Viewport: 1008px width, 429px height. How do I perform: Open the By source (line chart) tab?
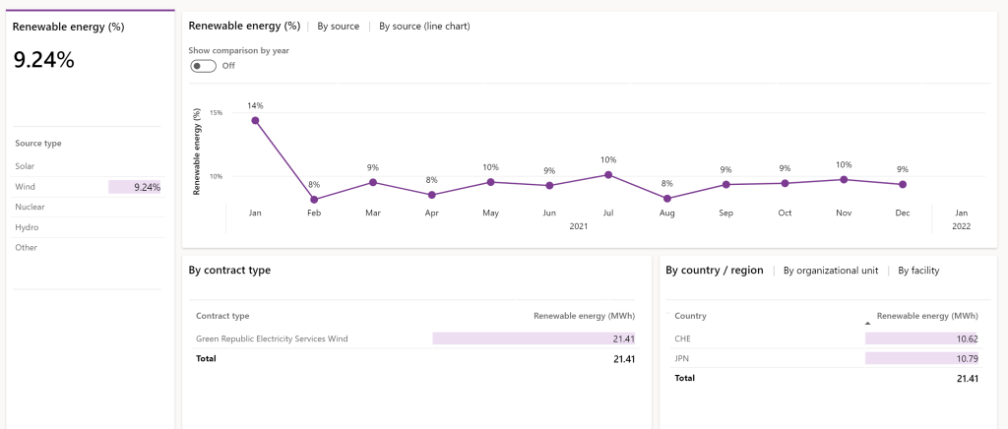pyautogui.click(x=424, y=26)
